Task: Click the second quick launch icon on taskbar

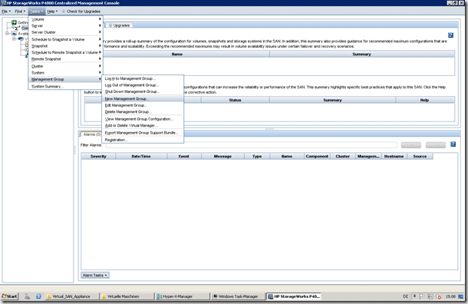Action: [38, 296]
